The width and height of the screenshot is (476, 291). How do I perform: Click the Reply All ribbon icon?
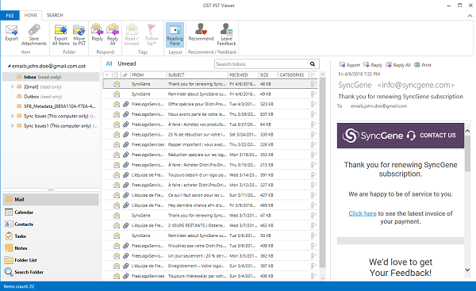113,30
